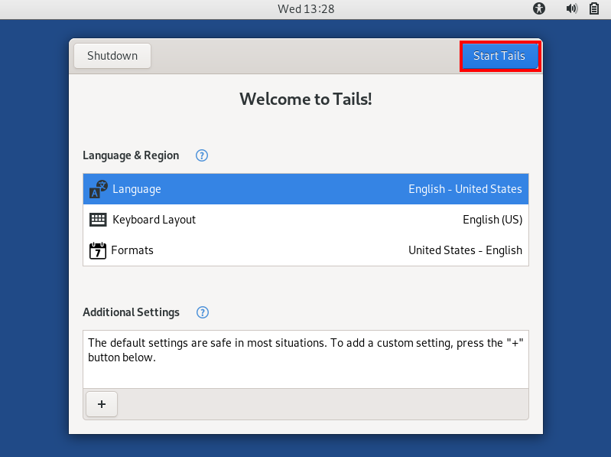Click the default settings description text area
This screenshot has height=457, width=611.
coord(306,351)
